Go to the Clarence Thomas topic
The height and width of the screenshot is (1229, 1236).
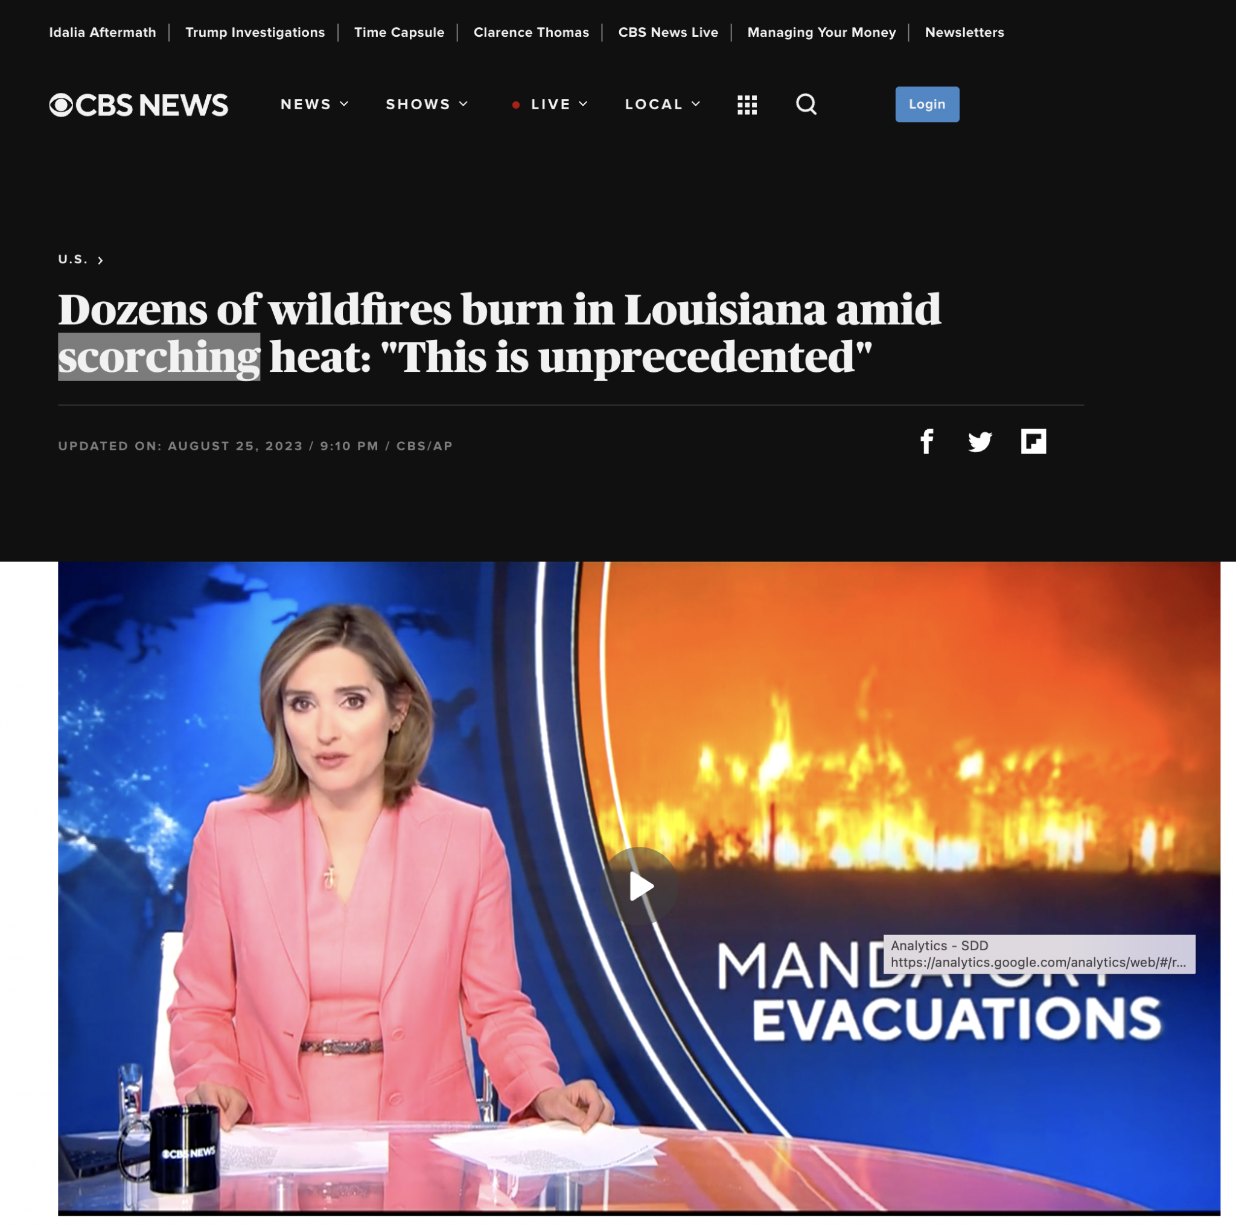click(x=531, y=32)
